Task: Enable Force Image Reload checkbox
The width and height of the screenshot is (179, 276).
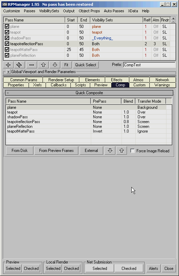Action: click(x=132, y=151)
